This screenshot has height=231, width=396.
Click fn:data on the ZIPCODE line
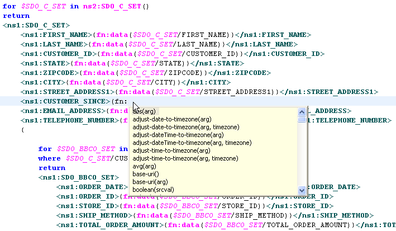pyautogui.click(x=99, y=73)
